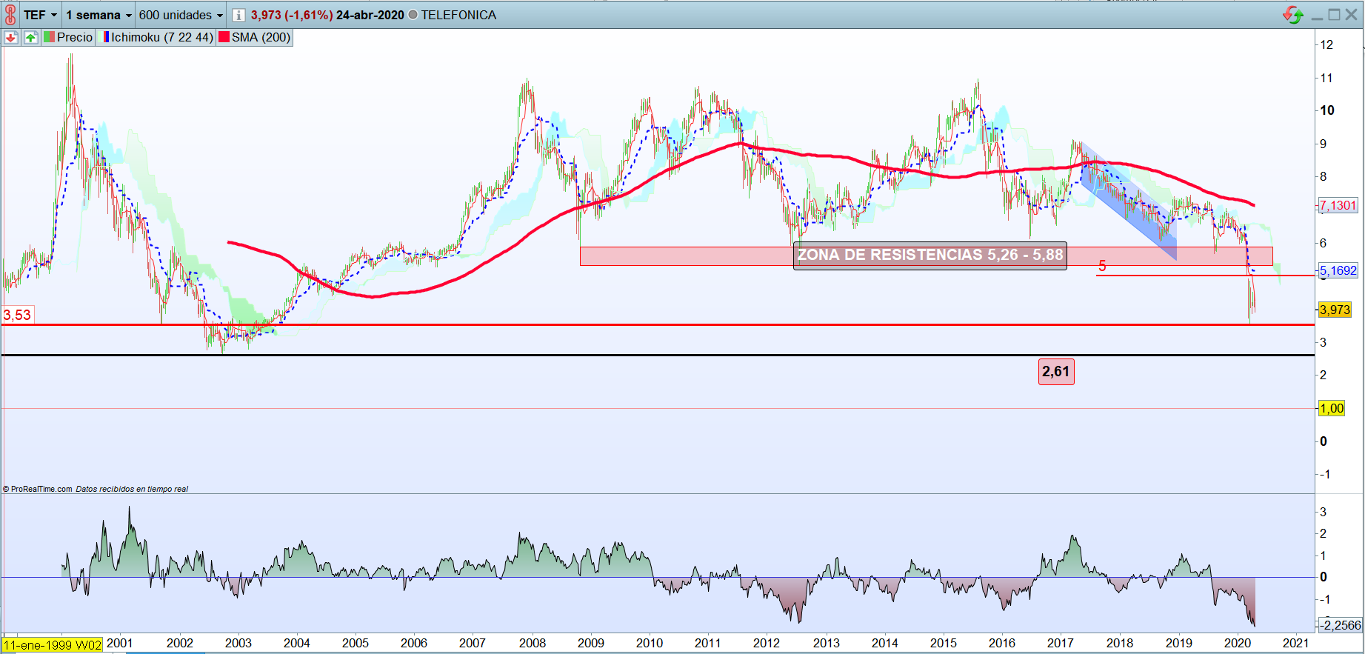Screen dimensions: 1365x654
Task: Select the '2,61' price annotation
Action: [x=1056, y=371]
